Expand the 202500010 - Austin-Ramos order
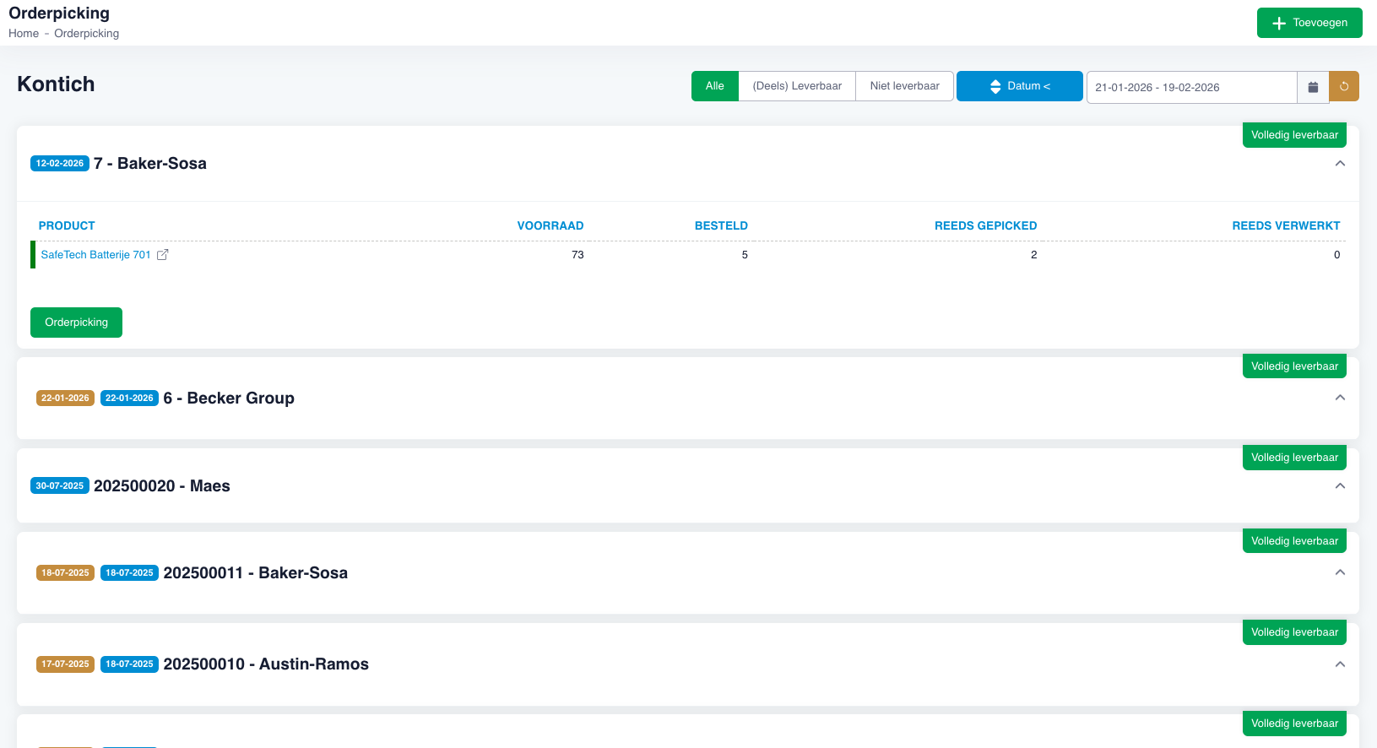The height and width of the screenshot is (748, 1377). pyautogui.click(x=1340, y=664)
